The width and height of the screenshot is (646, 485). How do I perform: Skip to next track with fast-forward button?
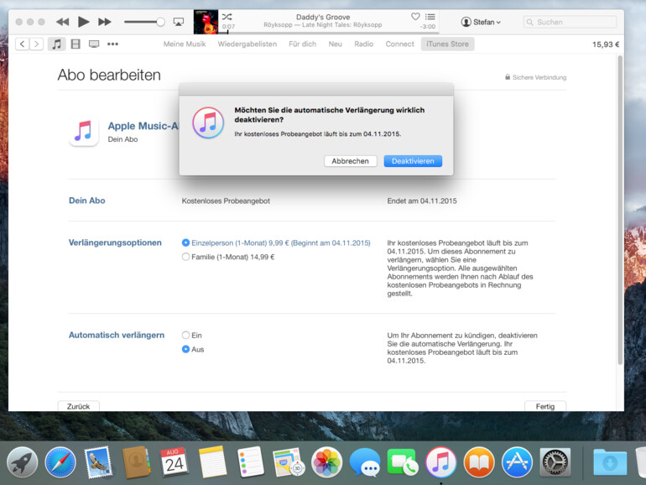(105, 22)
